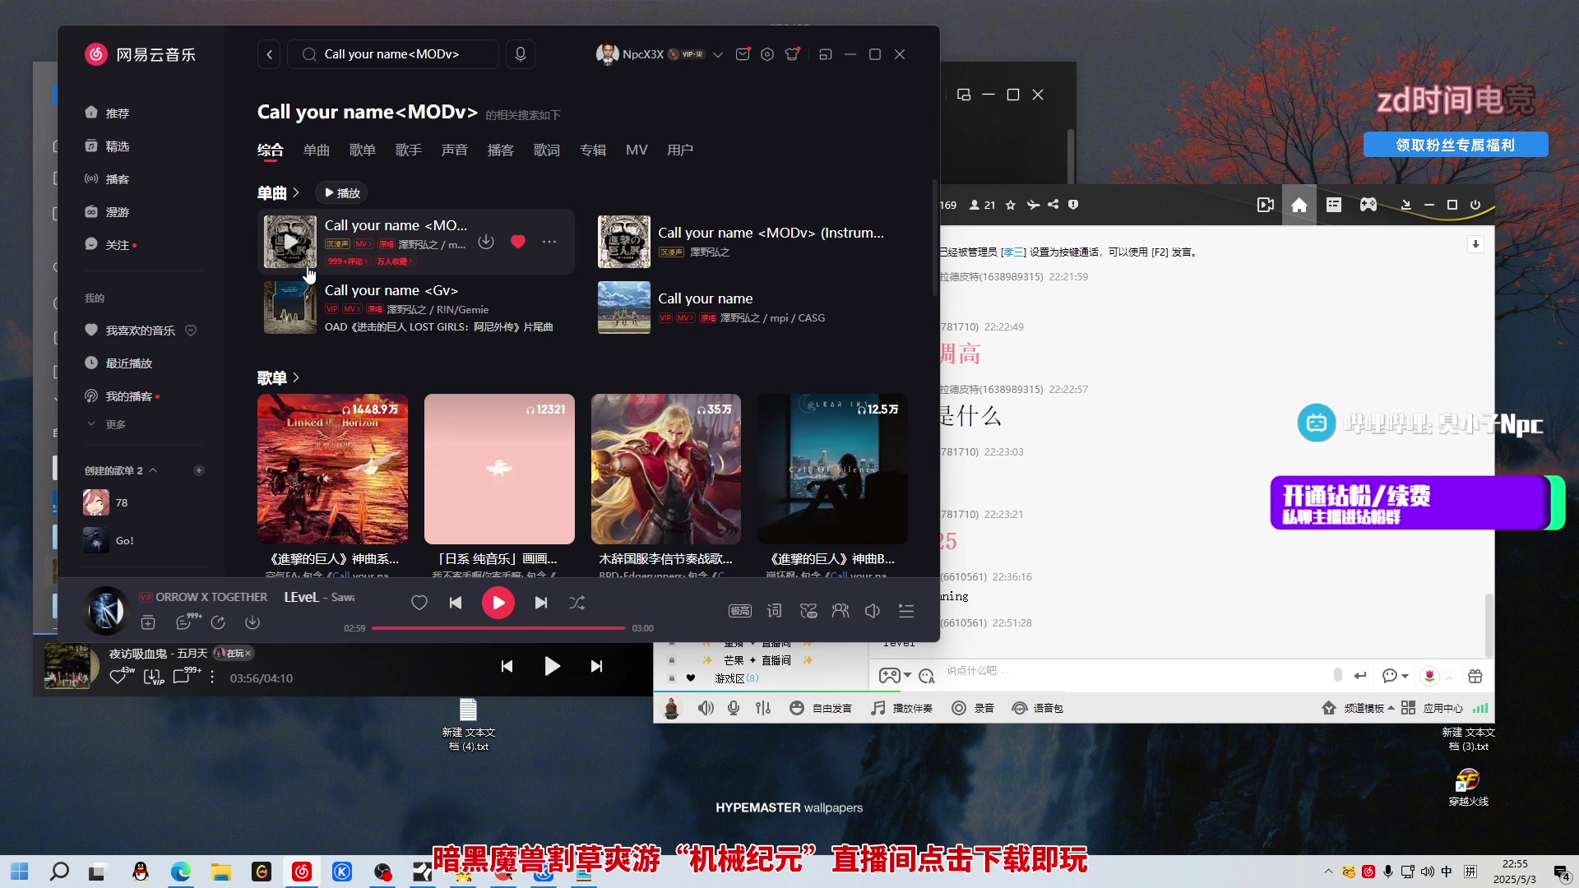Open the skin/theme shirt icon
This screenshot has height=888, width=1579.
tap(792, 54)
